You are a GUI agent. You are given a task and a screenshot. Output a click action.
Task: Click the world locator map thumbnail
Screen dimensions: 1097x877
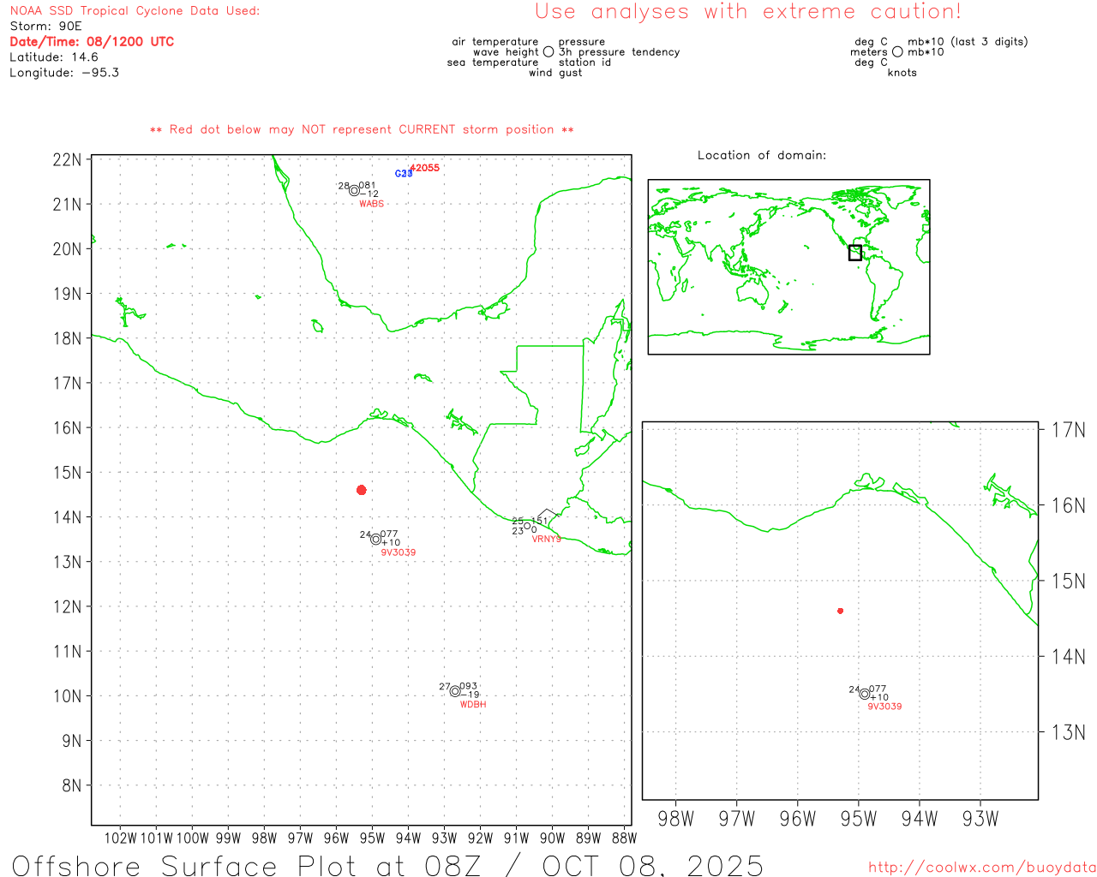tap(788, 267)
